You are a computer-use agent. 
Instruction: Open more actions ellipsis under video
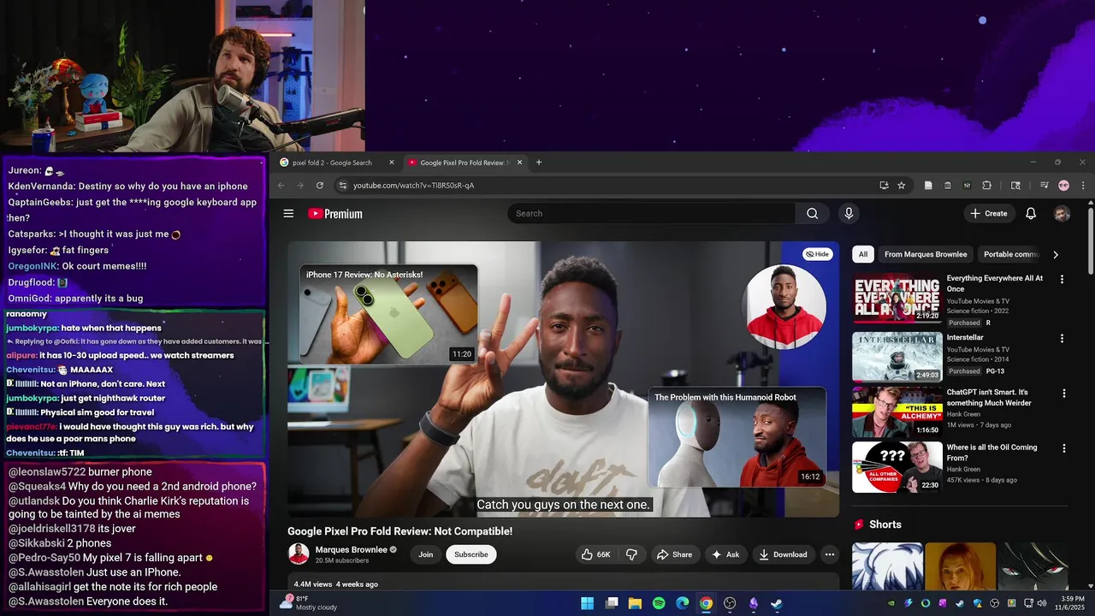829,554
